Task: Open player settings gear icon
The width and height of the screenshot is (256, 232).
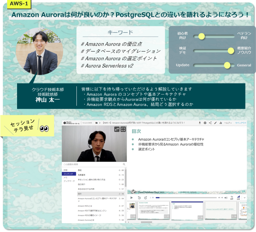Action: coord(205,123)
